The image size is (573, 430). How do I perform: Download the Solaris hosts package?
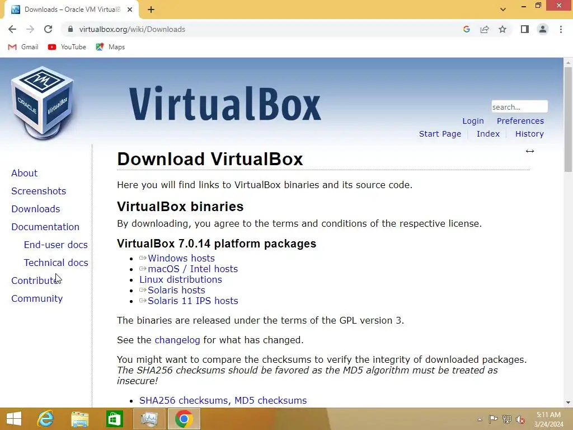click(x=176, y=290)
